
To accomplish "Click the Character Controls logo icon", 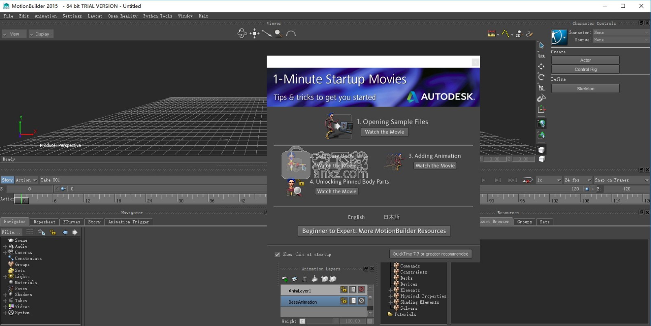I will coord(559,37).
